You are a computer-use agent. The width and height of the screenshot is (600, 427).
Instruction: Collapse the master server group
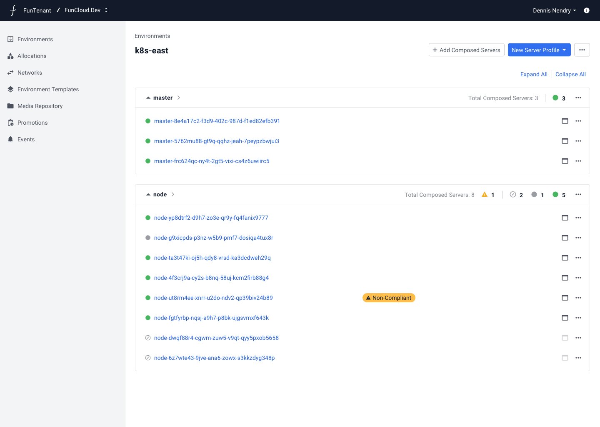point(148,98)
